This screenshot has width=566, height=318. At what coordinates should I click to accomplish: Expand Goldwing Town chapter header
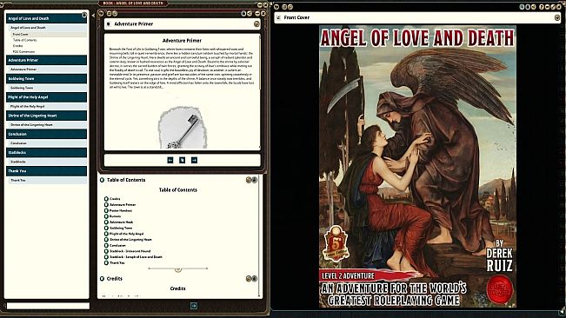click(x=46, y=78)
